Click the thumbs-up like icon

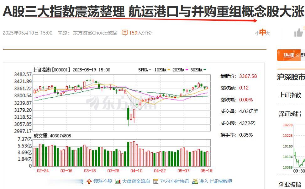point(298,33)
